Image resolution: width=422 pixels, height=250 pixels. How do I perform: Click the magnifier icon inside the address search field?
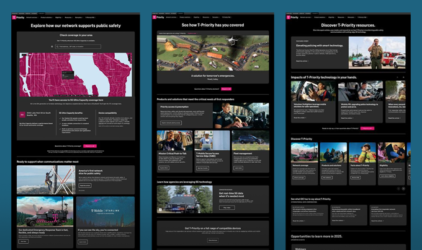[x=57, y=46]
